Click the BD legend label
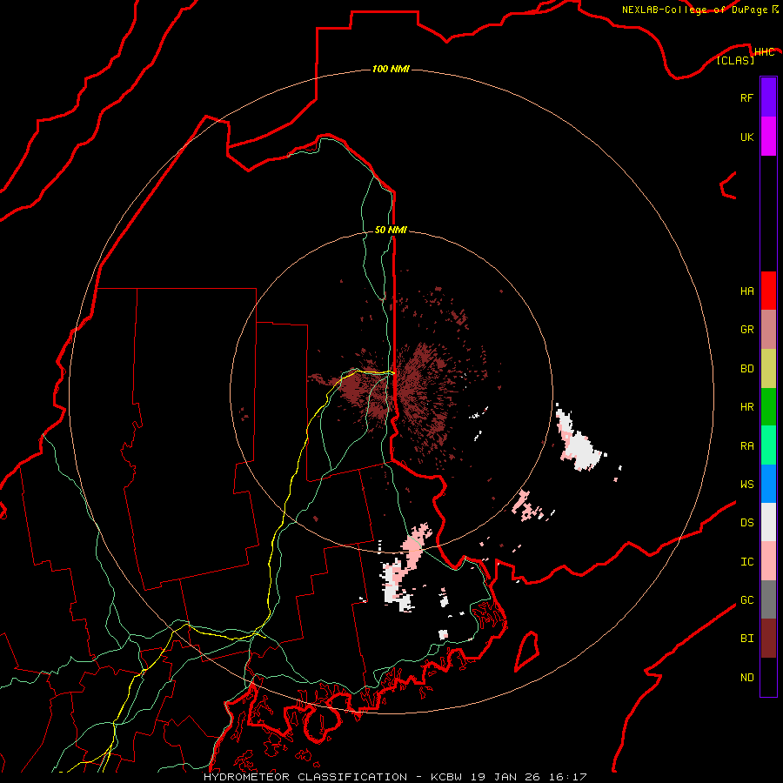This screenshot has height=783, width=783. [x=746, y=369]
